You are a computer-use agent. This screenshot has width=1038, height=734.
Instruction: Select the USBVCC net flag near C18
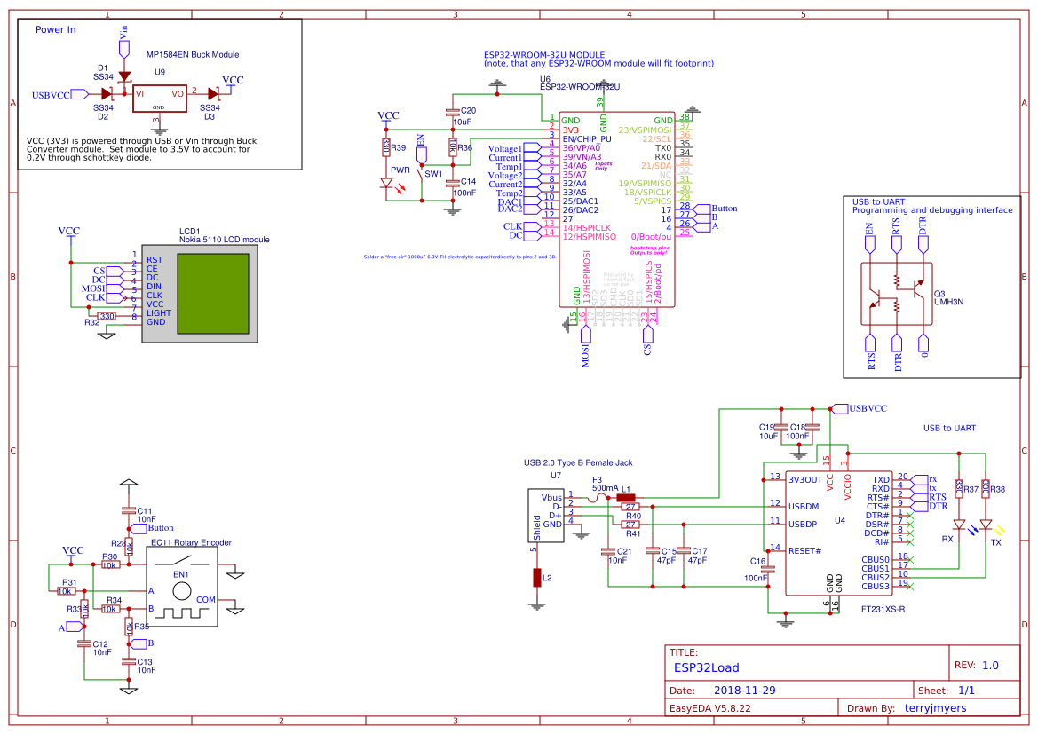839,408
